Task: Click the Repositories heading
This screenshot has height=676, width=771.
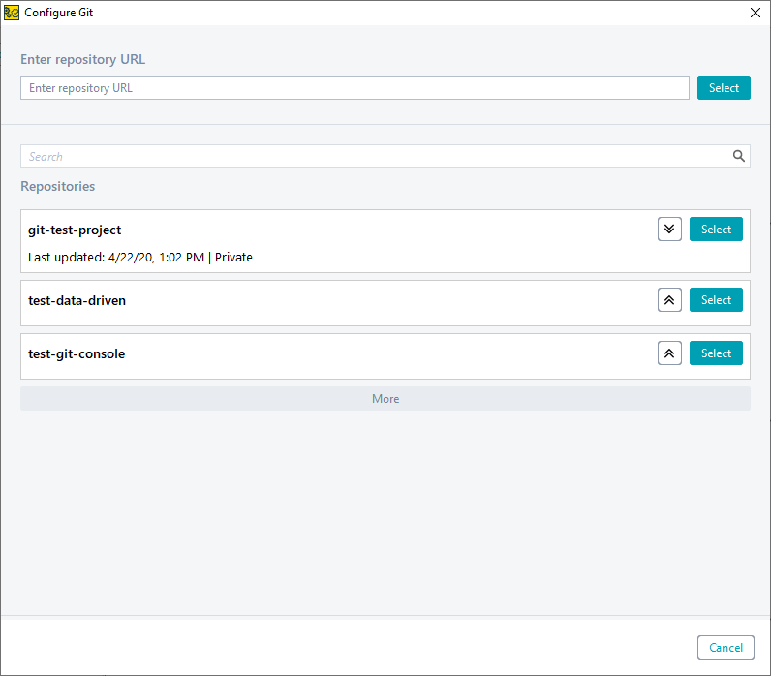Action: click(57, 186)
